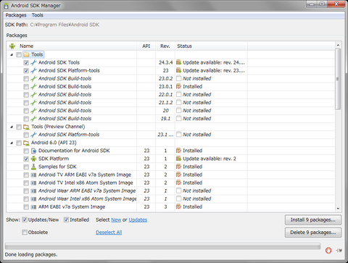Click the android icon in the Name column header
The width and height of the screenshot is (348, 263).
tap(12, 46)
